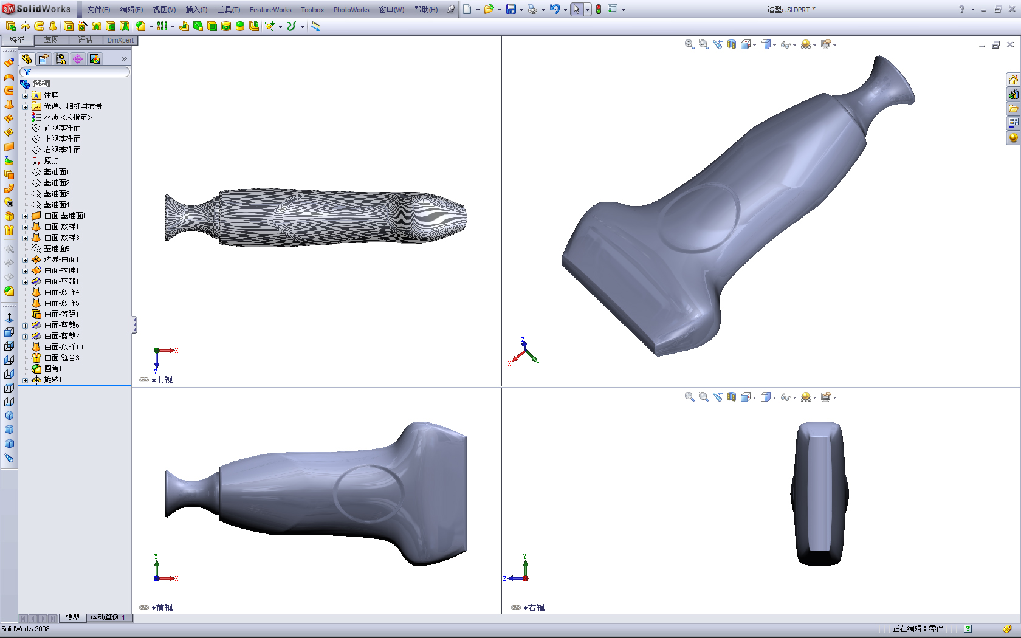Switch to the 运动算例 1 tab
This screenshot has height=638, width=1021.
108,617
